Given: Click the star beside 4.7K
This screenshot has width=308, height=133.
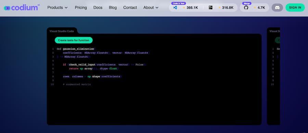Looking at the screenshot, I should [255, 8].
